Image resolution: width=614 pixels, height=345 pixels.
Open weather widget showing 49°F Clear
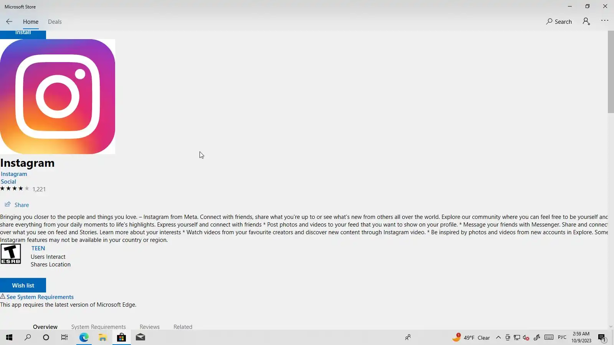click(471, 337)
